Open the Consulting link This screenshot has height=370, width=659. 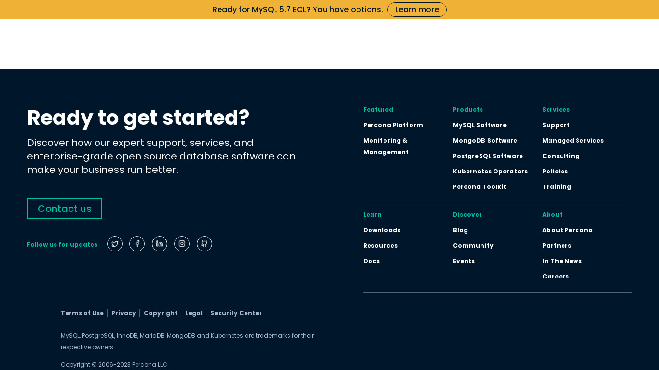[561, 156]
